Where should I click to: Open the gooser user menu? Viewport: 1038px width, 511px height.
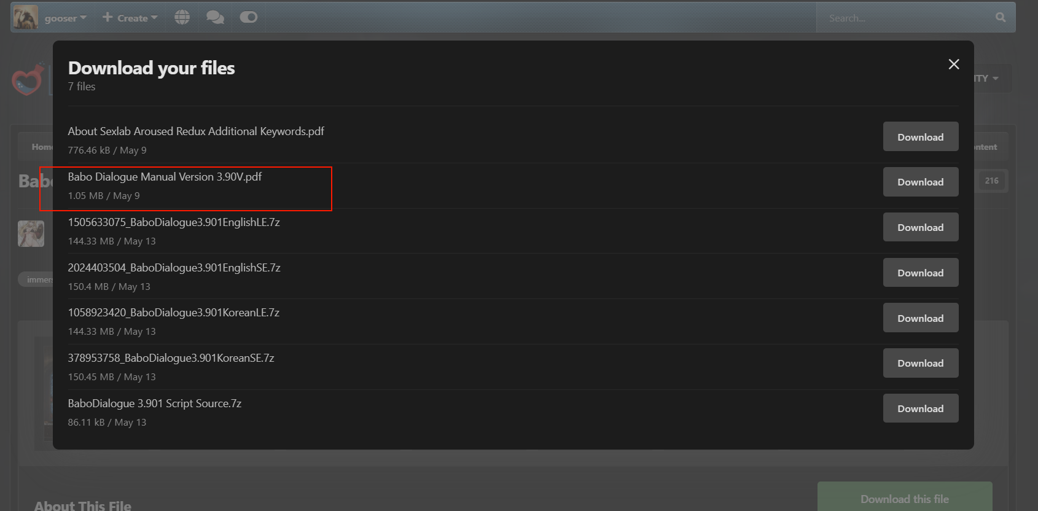coord(65,18)
